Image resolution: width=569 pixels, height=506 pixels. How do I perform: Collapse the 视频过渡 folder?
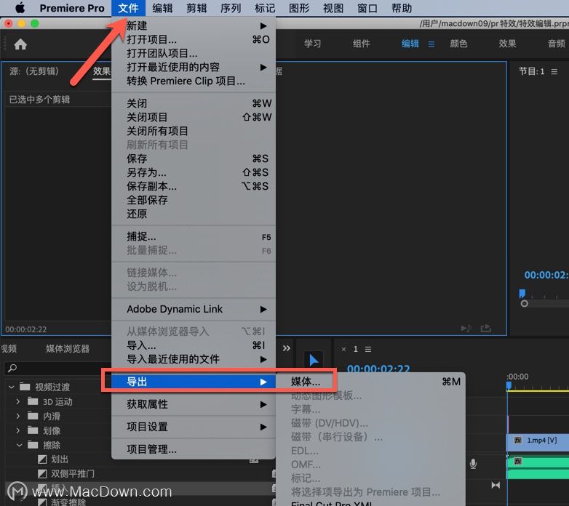[x=11, y=387]
